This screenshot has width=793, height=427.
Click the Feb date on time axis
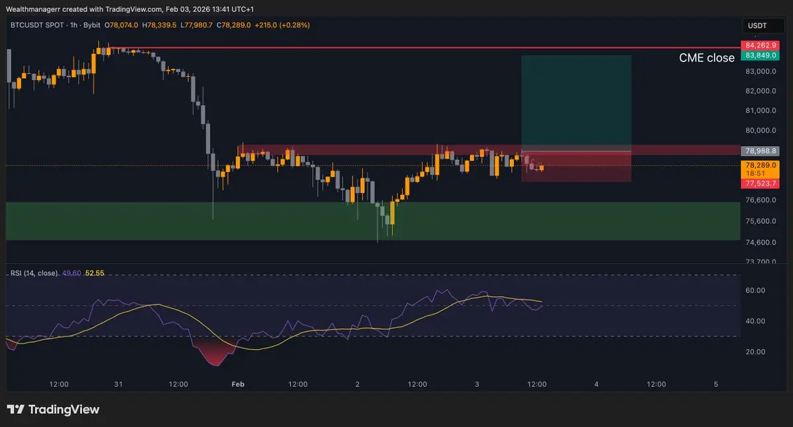(x=237, y=384)
